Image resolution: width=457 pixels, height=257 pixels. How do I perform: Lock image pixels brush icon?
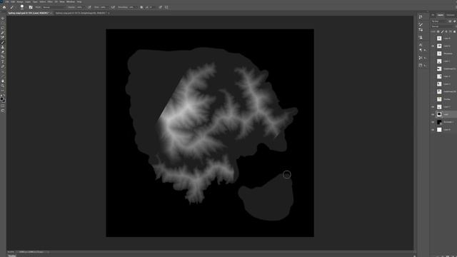click(x=443, y=31)
